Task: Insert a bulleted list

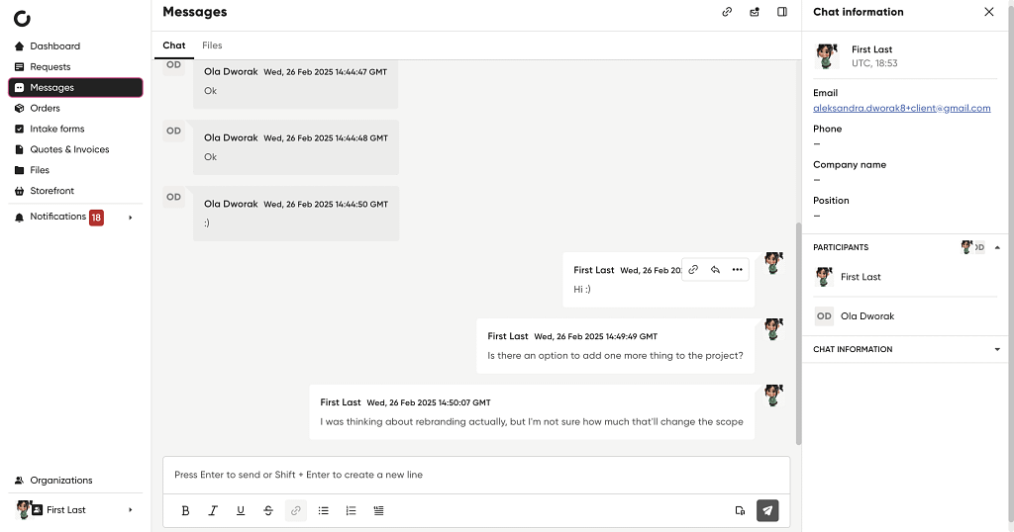Action: [324, 510]
